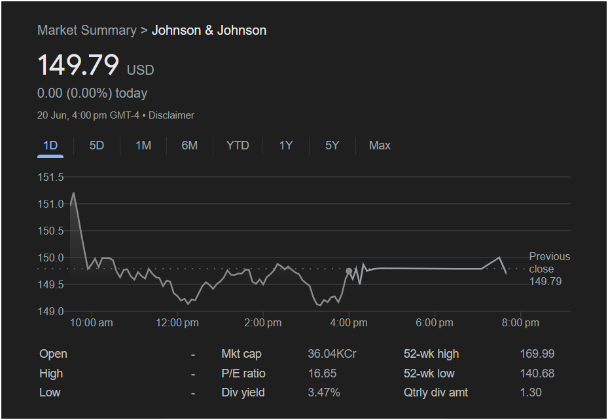Select the YTD tab
This screenshot has height=420, width=608.
238,145
